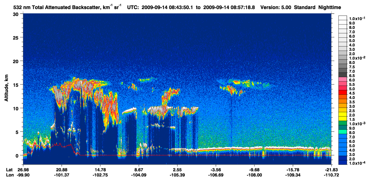Click the colorbar label '4.5'
This screenshot has height=189, width=368.
[x=352, y=93]
